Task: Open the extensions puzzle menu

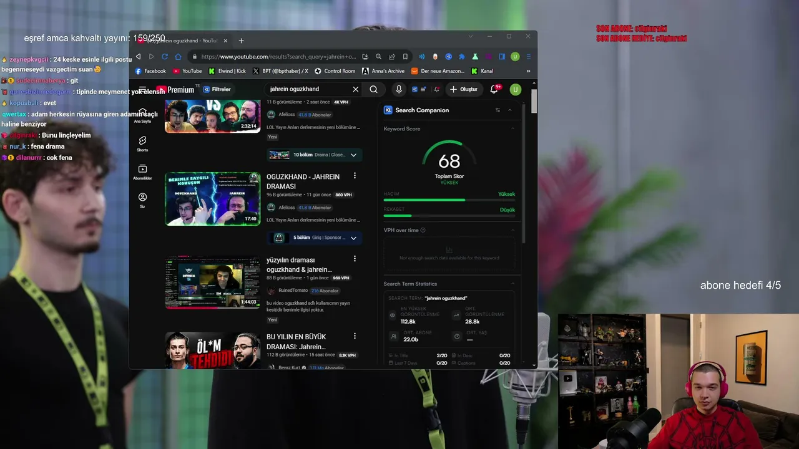Action: point(461,57)
